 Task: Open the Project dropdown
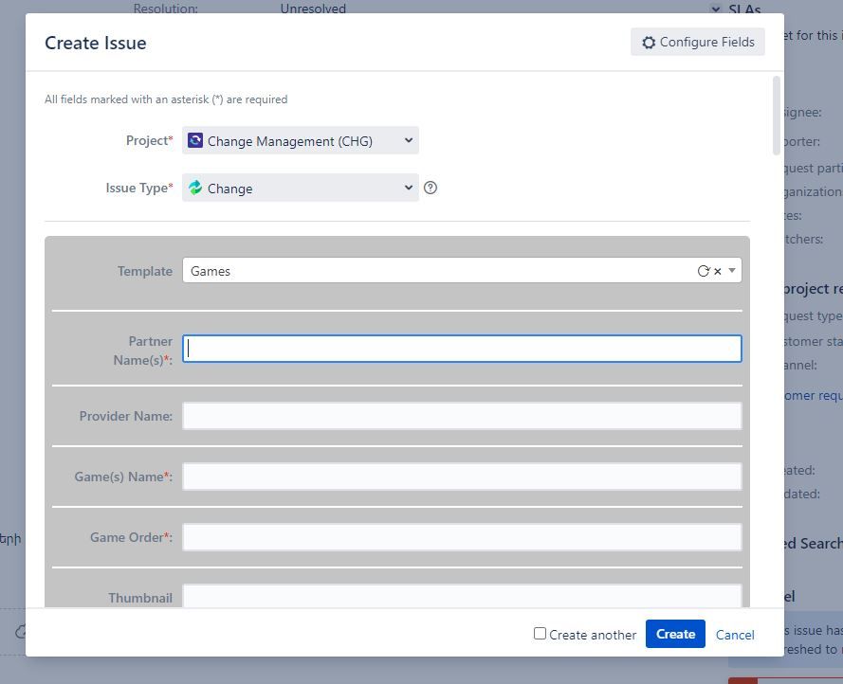pyautogui.click(x=300, y=141)
